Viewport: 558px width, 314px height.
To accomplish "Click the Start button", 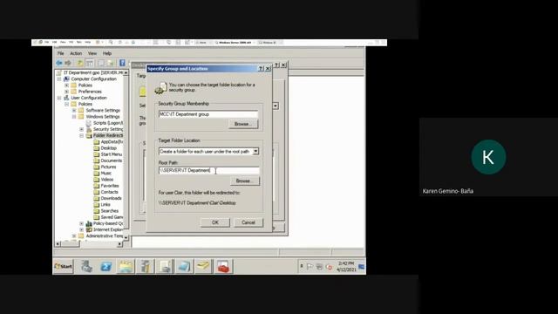I will (63, 266).
